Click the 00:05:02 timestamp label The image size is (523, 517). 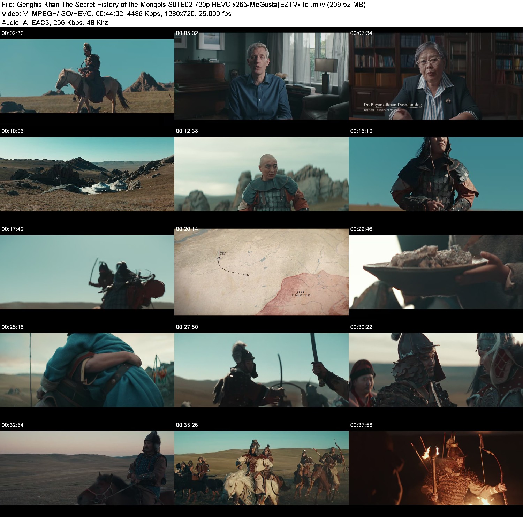(187, 33)
